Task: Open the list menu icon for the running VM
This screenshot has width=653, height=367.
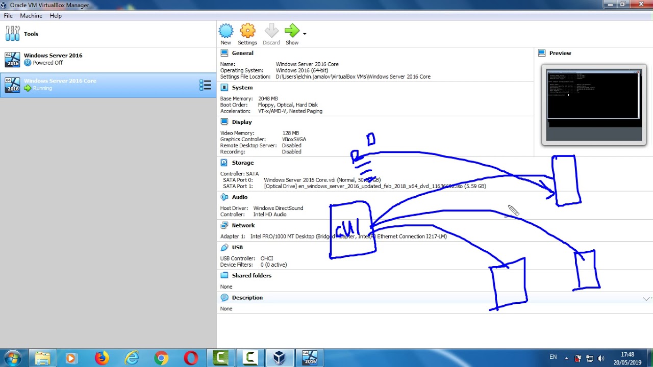Action: pyautogui.click(x=205, y=85)
